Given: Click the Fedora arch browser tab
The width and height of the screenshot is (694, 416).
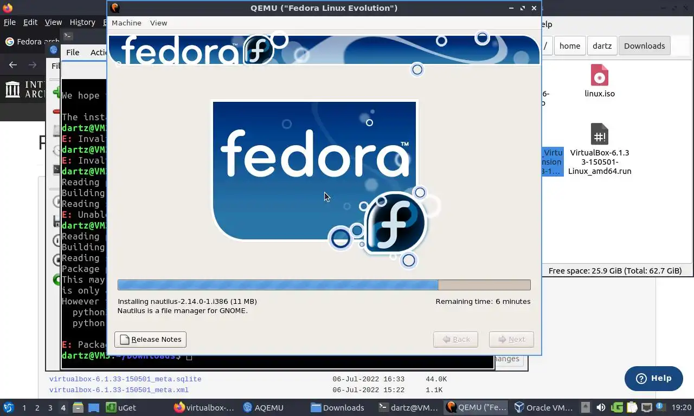Looking at the screenshot, I should pyautogui.click(x=31, y=42).
